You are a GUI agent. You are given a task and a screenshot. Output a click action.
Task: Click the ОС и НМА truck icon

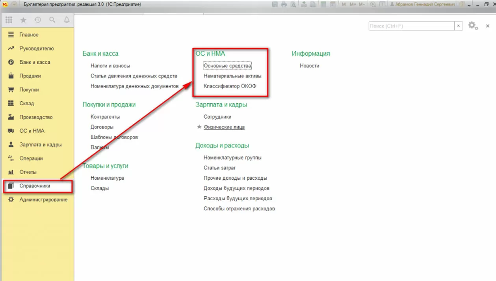click(11, 131)
